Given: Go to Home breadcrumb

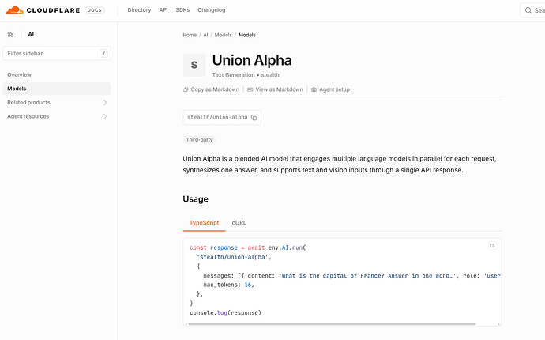Looking at the screenshot, I should coord(190,35).
